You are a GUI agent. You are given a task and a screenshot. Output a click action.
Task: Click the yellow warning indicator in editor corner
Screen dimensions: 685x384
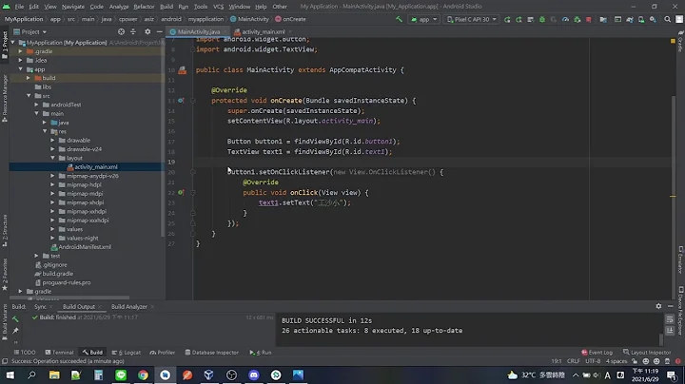[x=673, y=41]
